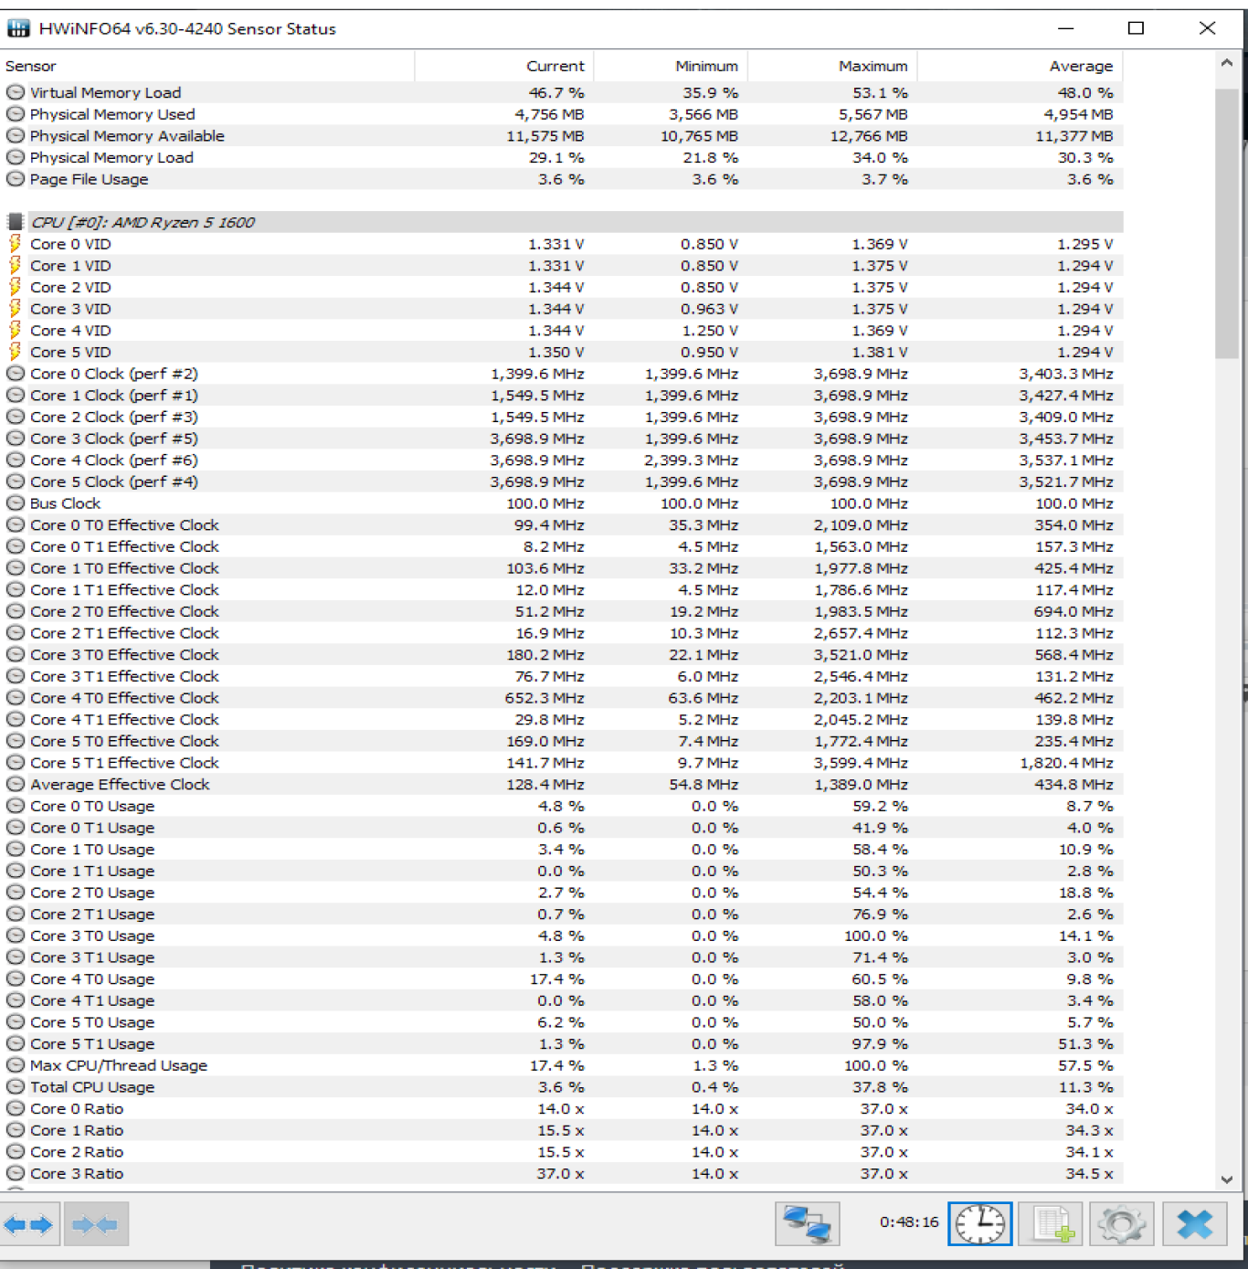Click the HWiNFO64 title bar app icon
Image resolution: width=1248 pixels, height=1269 pixels.
click(18, 28)
